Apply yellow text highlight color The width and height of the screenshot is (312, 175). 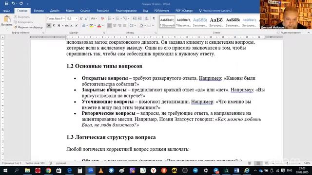[x=91, y=26]
